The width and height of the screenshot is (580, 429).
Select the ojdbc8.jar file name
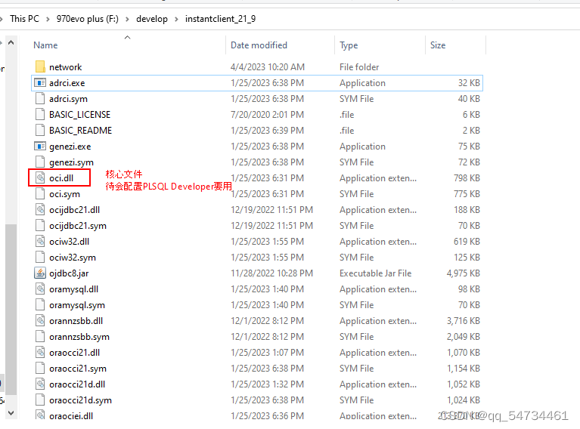coord(69,273)
